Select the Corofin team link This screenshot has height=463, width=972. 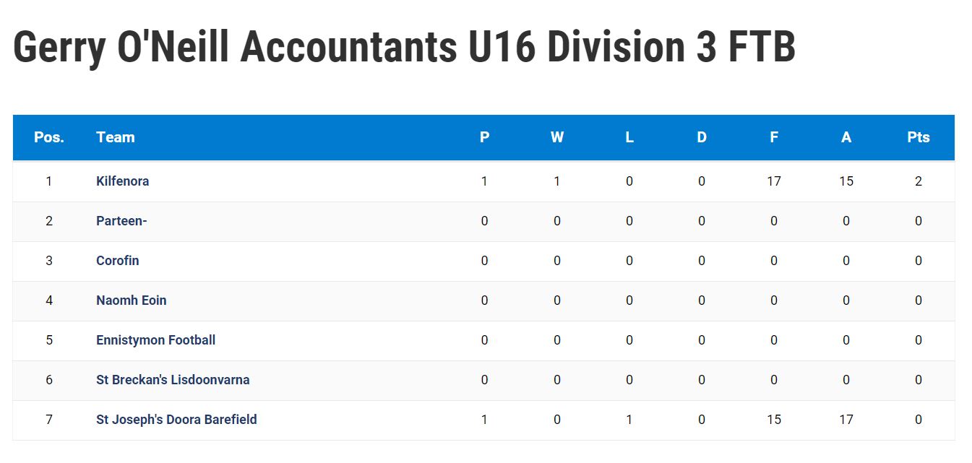117,261
